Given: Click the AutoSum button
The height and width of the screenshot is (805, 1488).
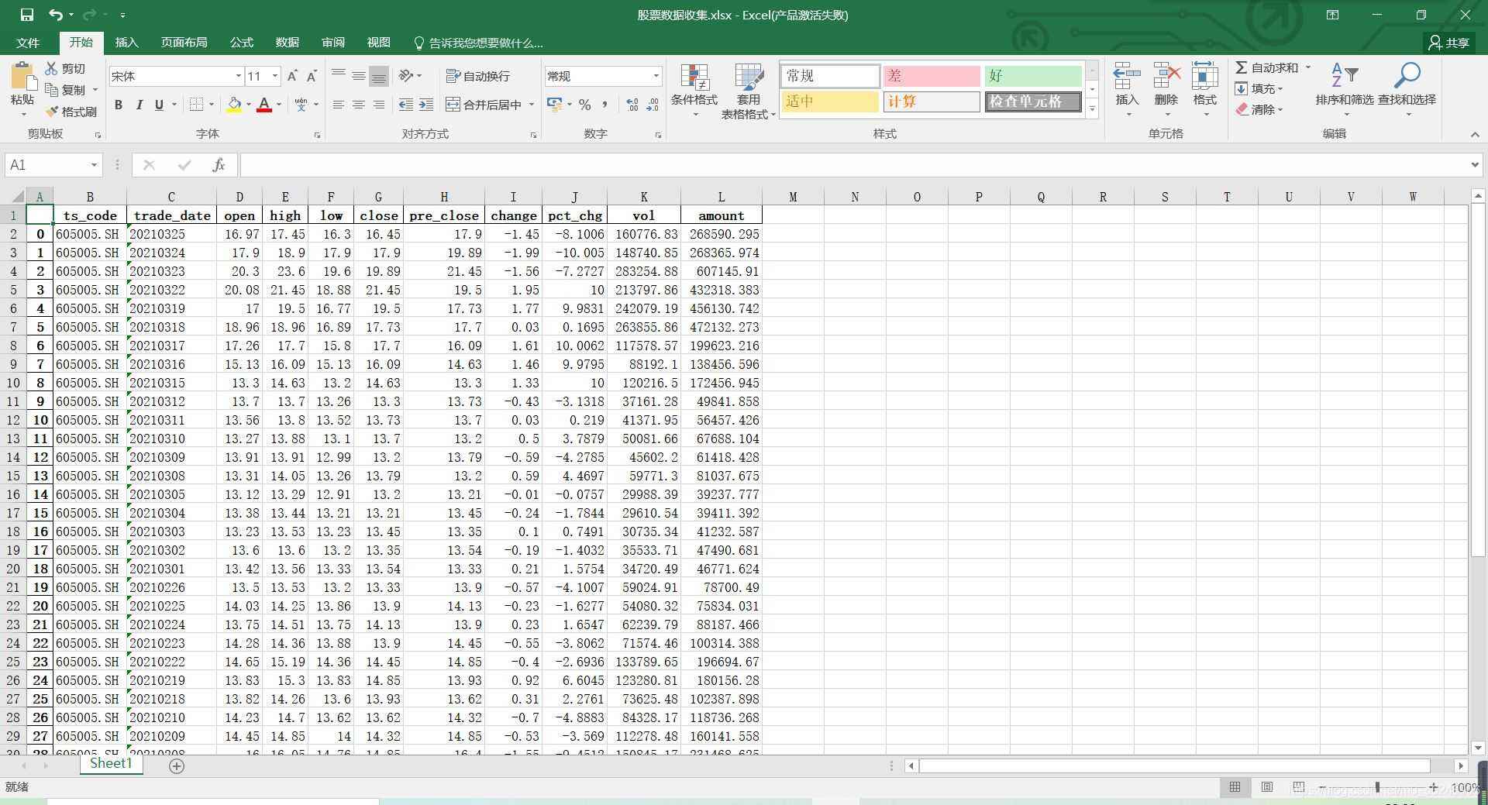Looking at the screenshot, I should (x=1266, y=68).
